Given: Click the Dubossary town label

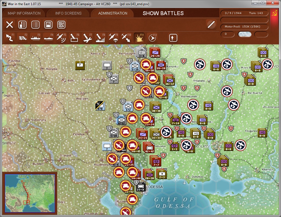Looking at the screenshot, I should tap(39, 120).
